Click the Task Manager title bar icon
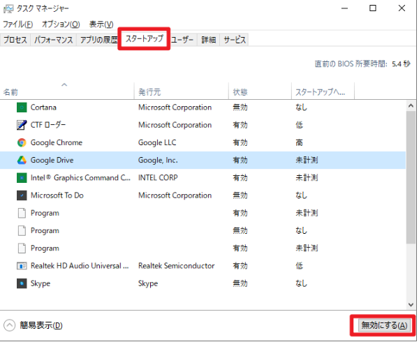Screen dimensions: 419x342 pos(8,9)
